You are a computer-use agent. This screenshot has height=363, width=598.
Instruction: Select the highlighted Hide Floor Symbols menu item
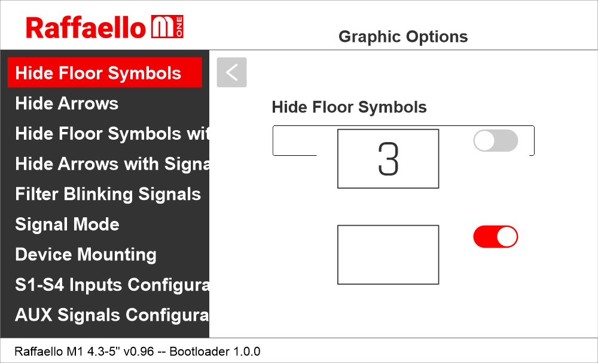105,73
